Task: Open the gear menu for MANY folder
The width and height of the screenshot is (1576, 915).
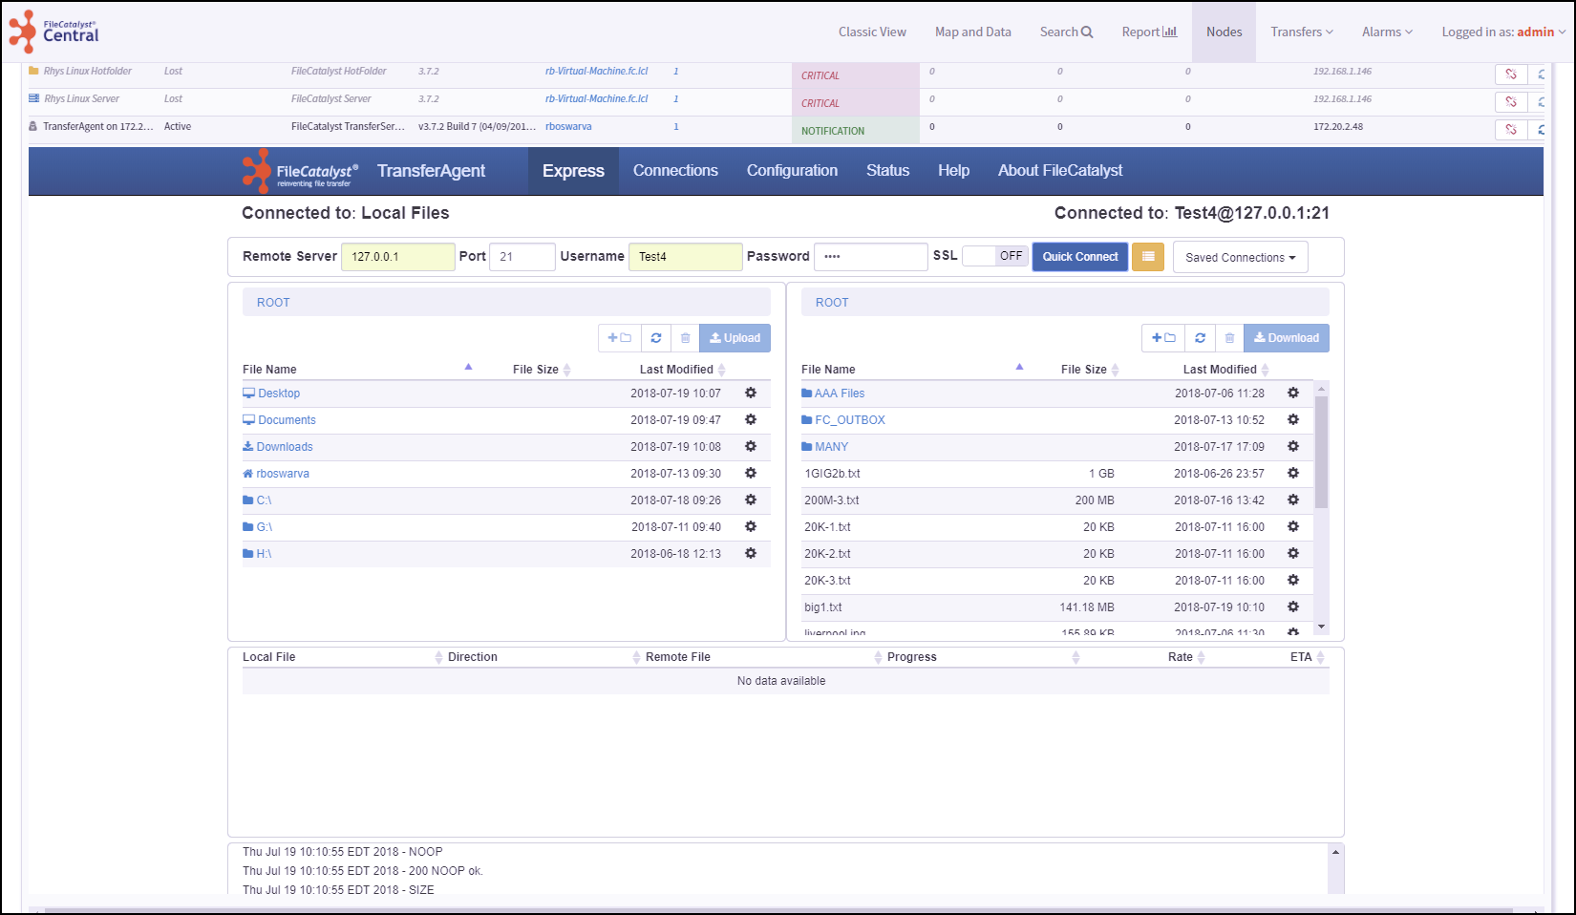Action: [x=1293, y=446]
